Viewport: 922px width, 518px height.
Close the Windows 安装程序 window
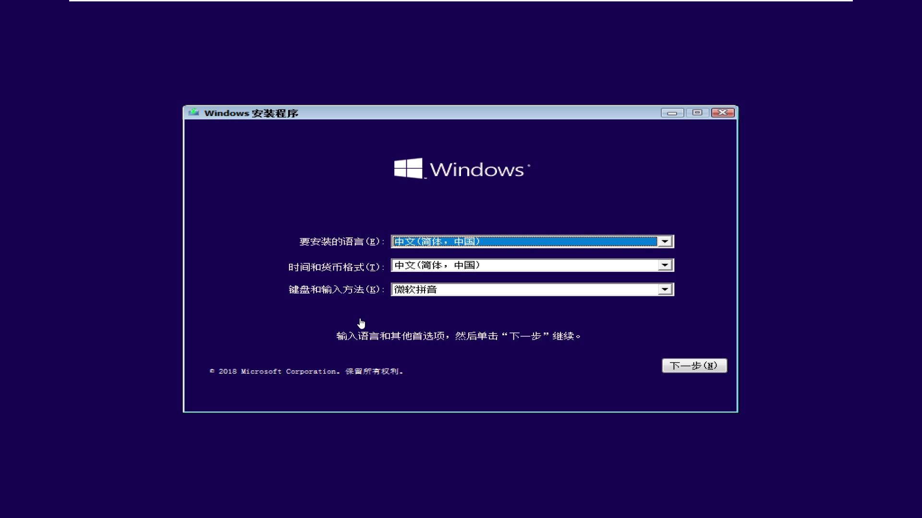723,113
